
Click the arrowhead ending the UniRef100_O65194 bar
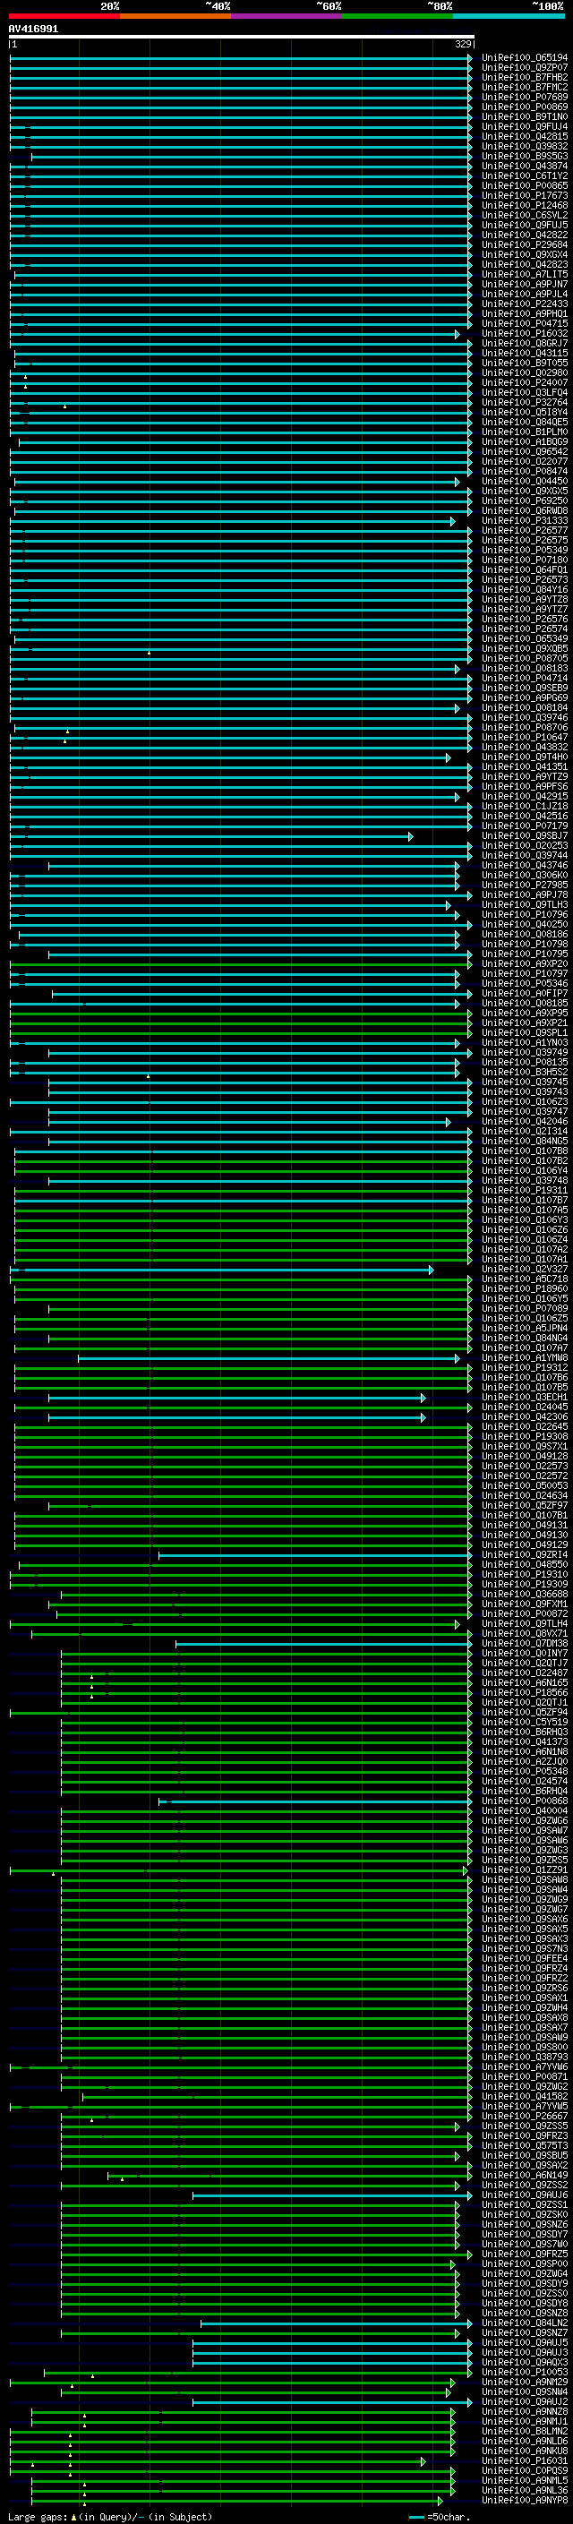click(470, 58)
